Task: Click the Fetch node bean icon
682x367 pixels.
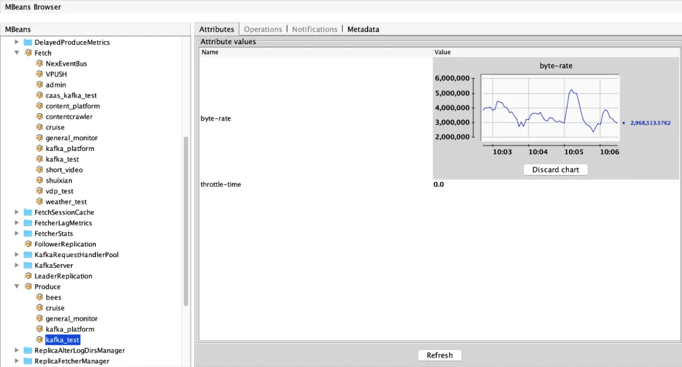Action: click(x=28, y=52)
